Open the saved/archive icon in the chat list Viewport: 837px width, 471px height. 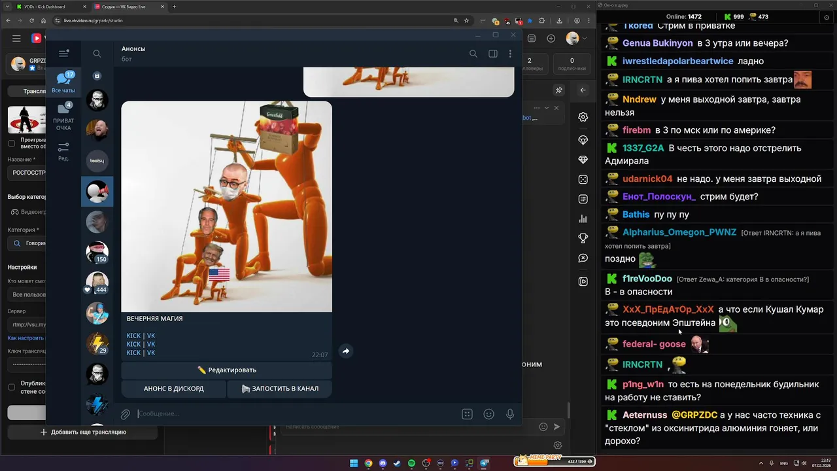97,76
